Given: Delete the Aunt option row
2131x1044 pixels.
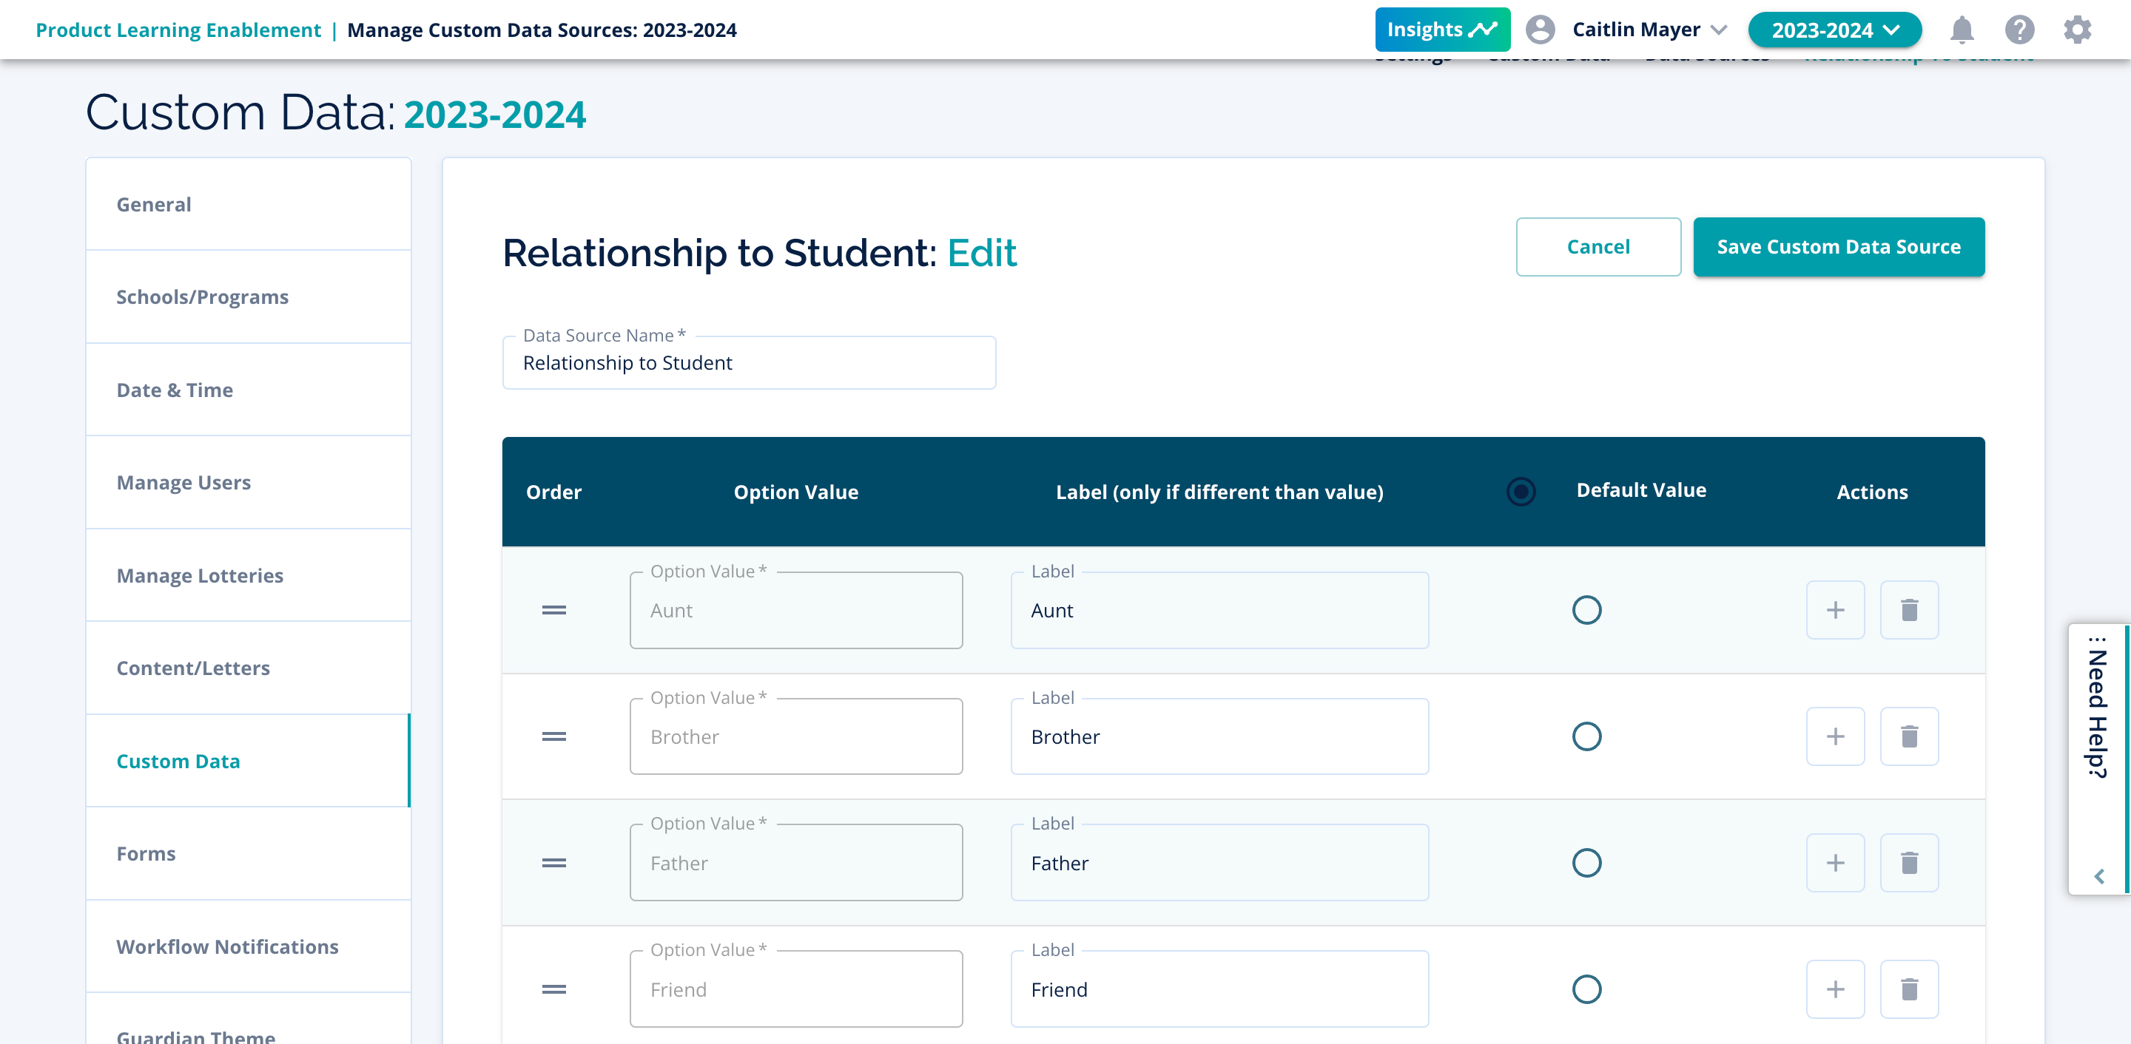Looking at the screenshot, I should point(1908,610).
